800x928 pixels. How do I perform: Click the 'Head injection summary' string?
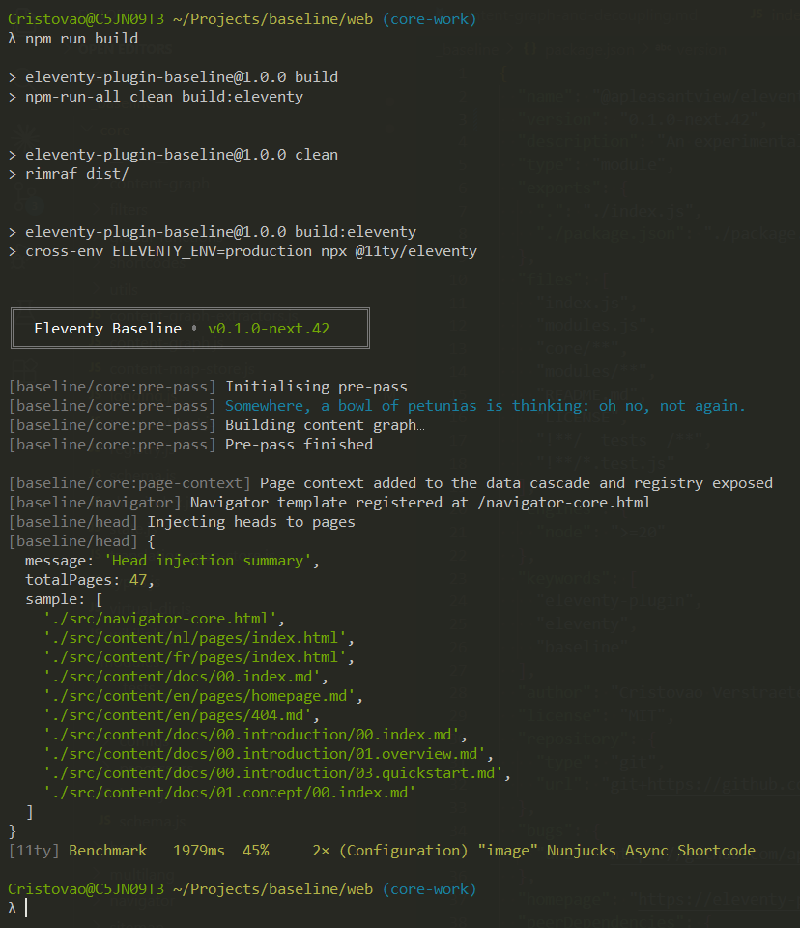coord(208,561)
